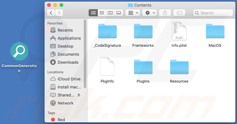Click the Share toolbar button
The height and width of the screenshot is (124, 237).
165,13
